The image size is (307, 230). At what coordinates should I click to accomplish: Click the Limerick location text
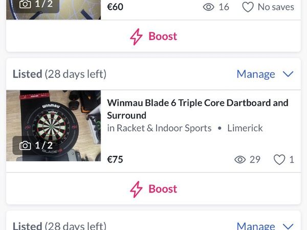[245, 128]
